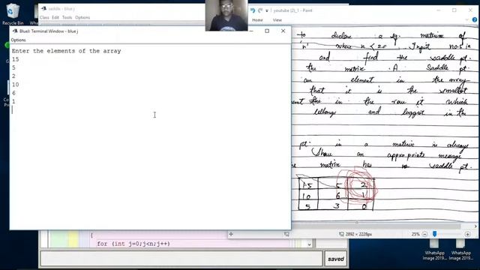Maximize the BlueJ Terminal Window
480x270 pixels.
[267, 31]
